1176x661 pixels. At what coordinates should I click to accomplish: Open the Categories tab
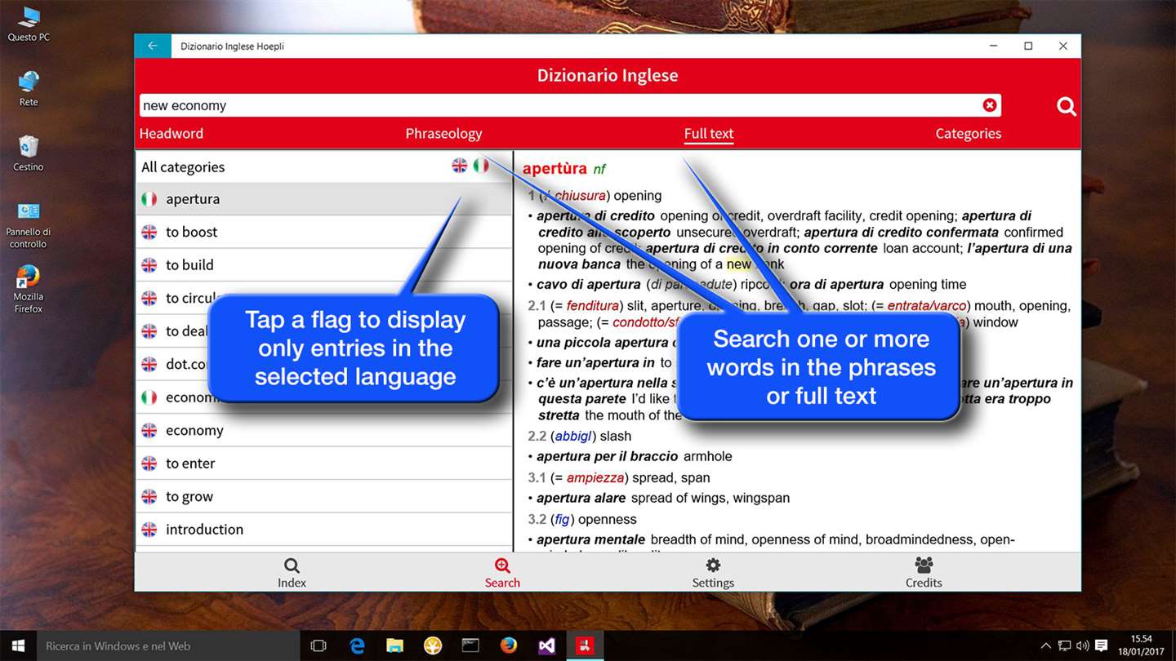(969, 134)
